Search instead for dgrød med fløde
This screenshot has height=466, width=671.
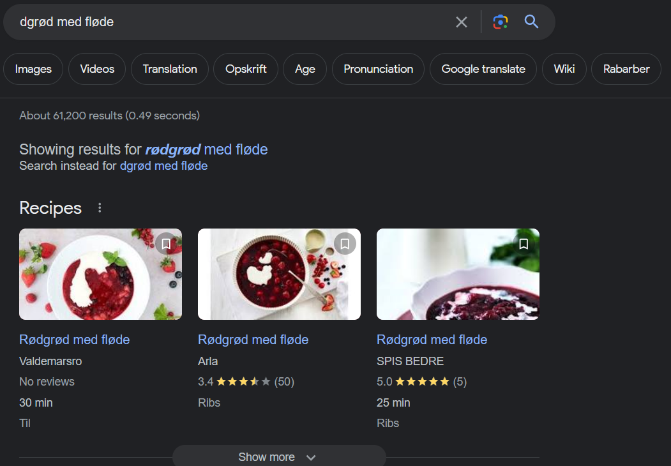(x=163, y=166)
